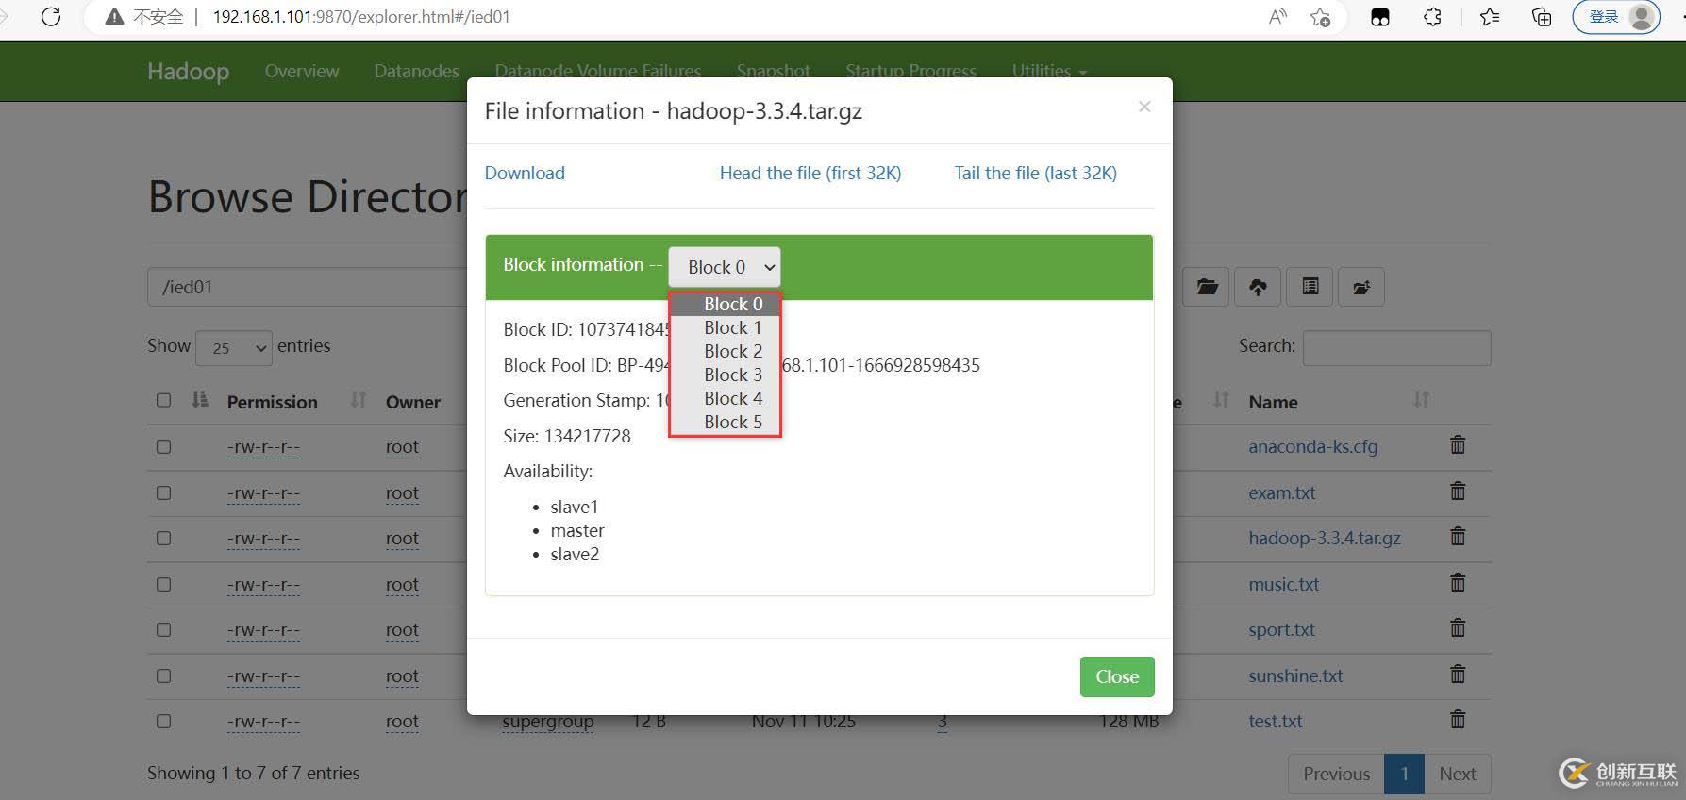Activate the Read aloud icon in the address bar
1686x800 pixels.
1277,17
